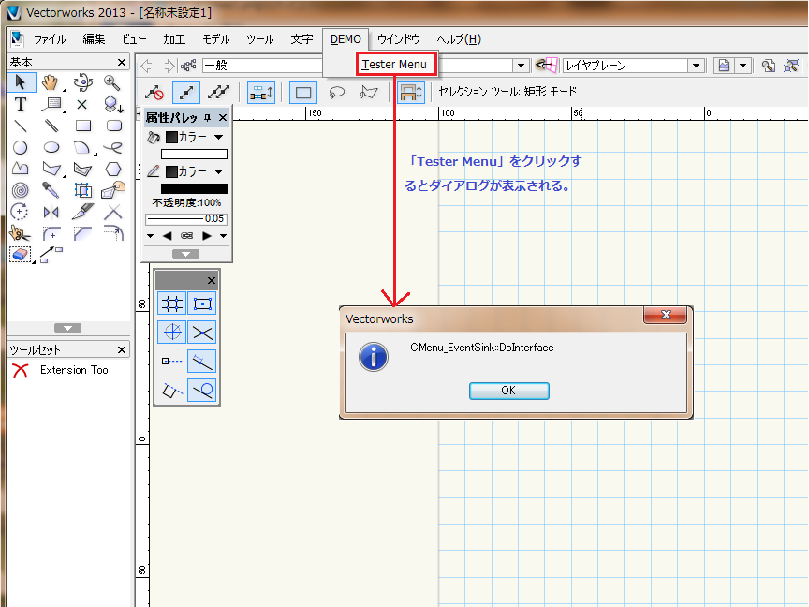Toggle Snap to Object in snapping palette
Image resolution: width=809 pixels, height=607 pixels.
(x=202, y=303)
